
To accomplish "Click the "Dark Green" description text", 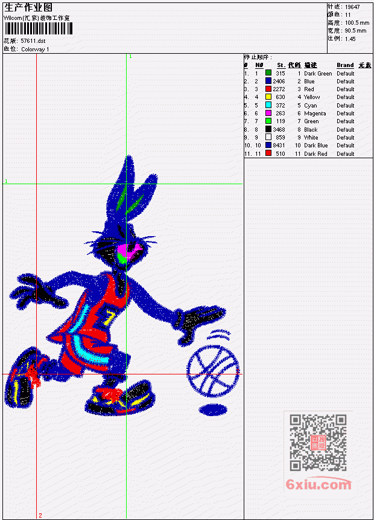I will (x=318, y=73).
